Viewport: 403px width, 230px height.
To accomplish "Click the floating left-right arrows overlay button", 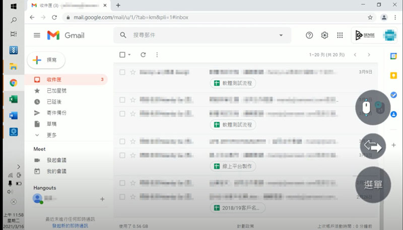I will 373,146.
